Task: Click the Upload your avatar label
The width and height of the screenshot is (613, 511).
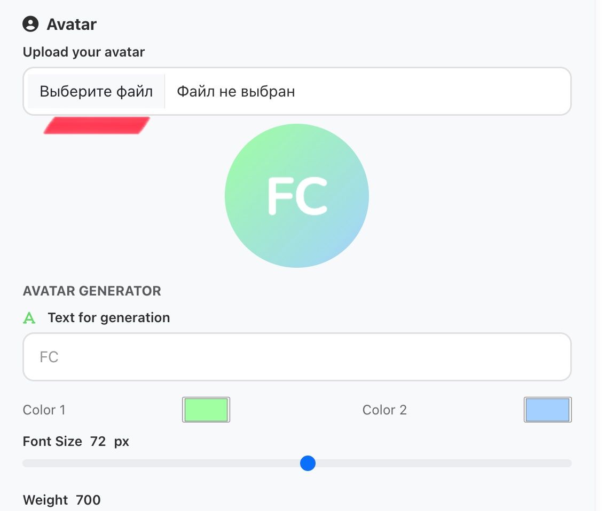Action: [83, 52]
